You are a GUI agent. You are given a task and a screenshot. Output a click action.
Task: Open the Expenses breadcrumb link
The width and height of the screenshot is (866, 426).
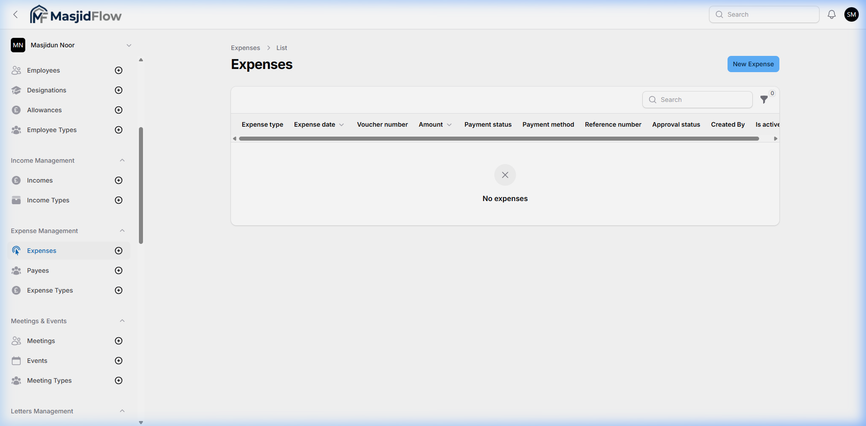click(245, 48)
